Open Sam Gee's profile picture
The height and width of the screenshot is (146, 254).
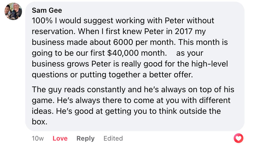(x=13, y=11)
